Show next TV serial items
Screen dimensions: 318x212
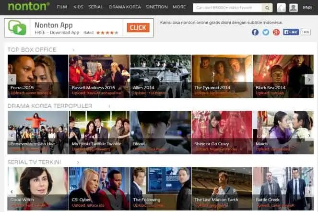coord(309,192)
